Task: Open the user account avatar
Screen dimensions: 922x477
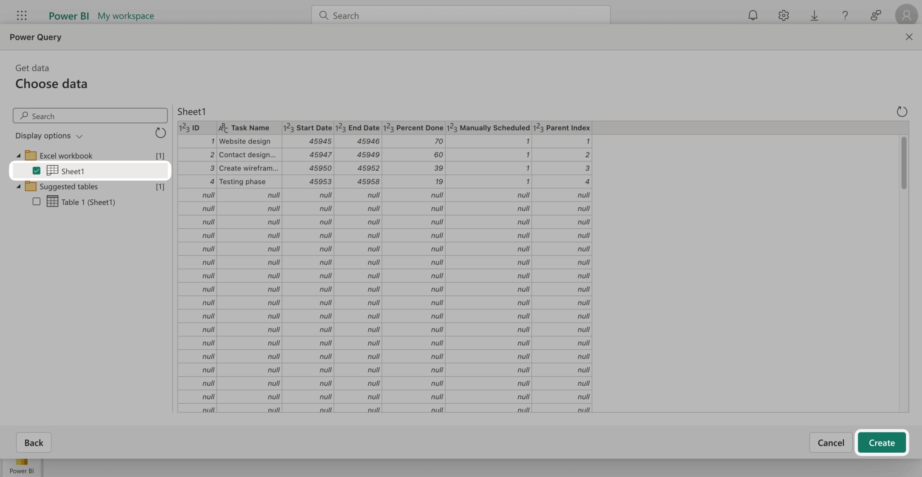Action: pos(906,16)
